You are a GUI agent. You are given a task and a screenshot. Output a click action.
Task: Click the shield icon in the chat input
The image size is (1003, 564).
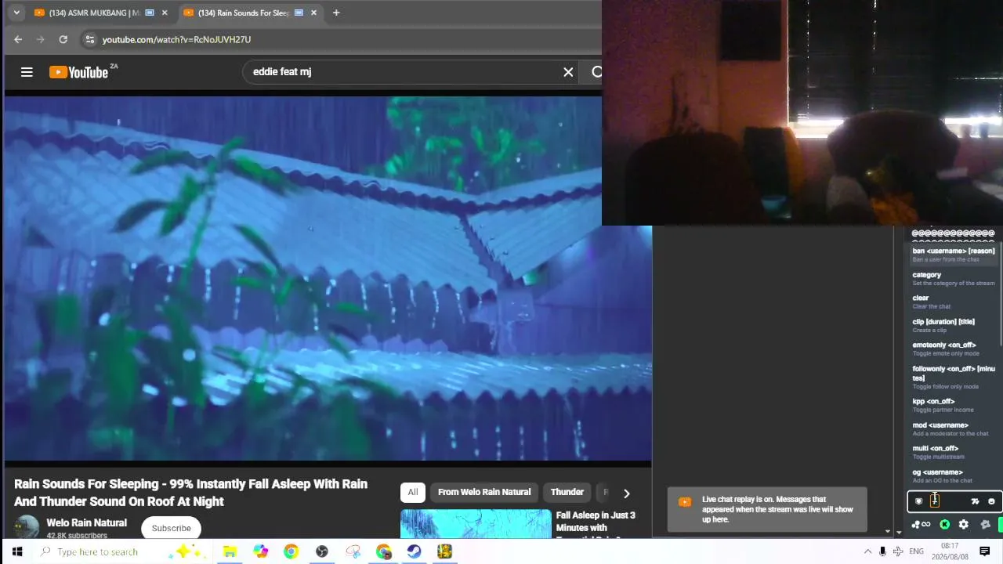[x=918, y=501]
